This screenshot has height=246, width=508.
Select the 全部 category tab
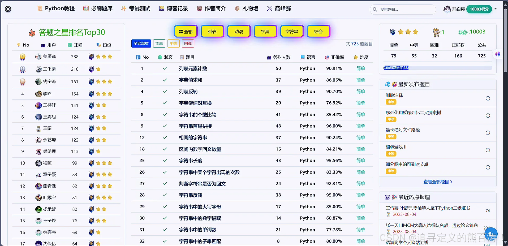[x=186, y=32]
